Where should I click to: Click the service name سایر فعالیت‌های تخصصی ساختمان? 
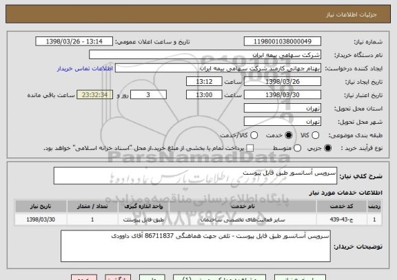tap(243, 219)
